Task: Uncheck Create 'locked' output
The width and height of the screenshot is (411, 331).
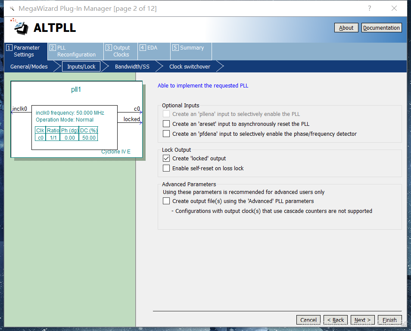Action: 166,159
